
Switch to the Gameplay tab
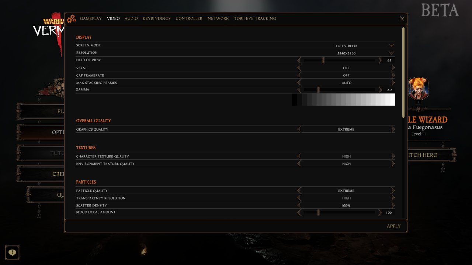tap(91, 18)
